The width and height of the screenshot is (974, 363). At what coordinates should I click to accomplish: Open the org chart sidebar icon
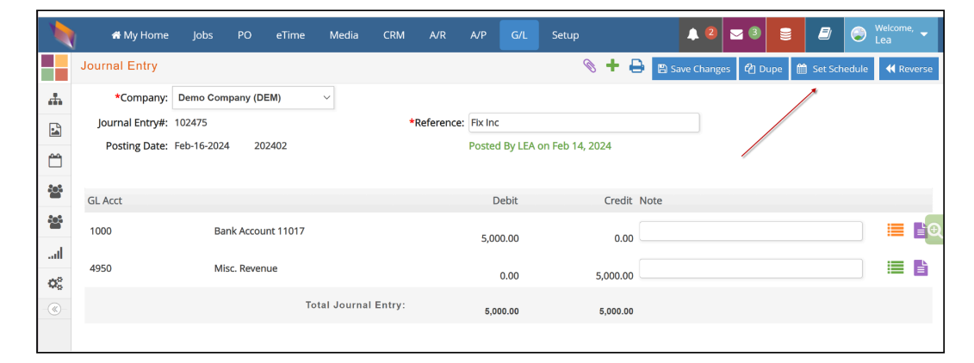point(55,99)
